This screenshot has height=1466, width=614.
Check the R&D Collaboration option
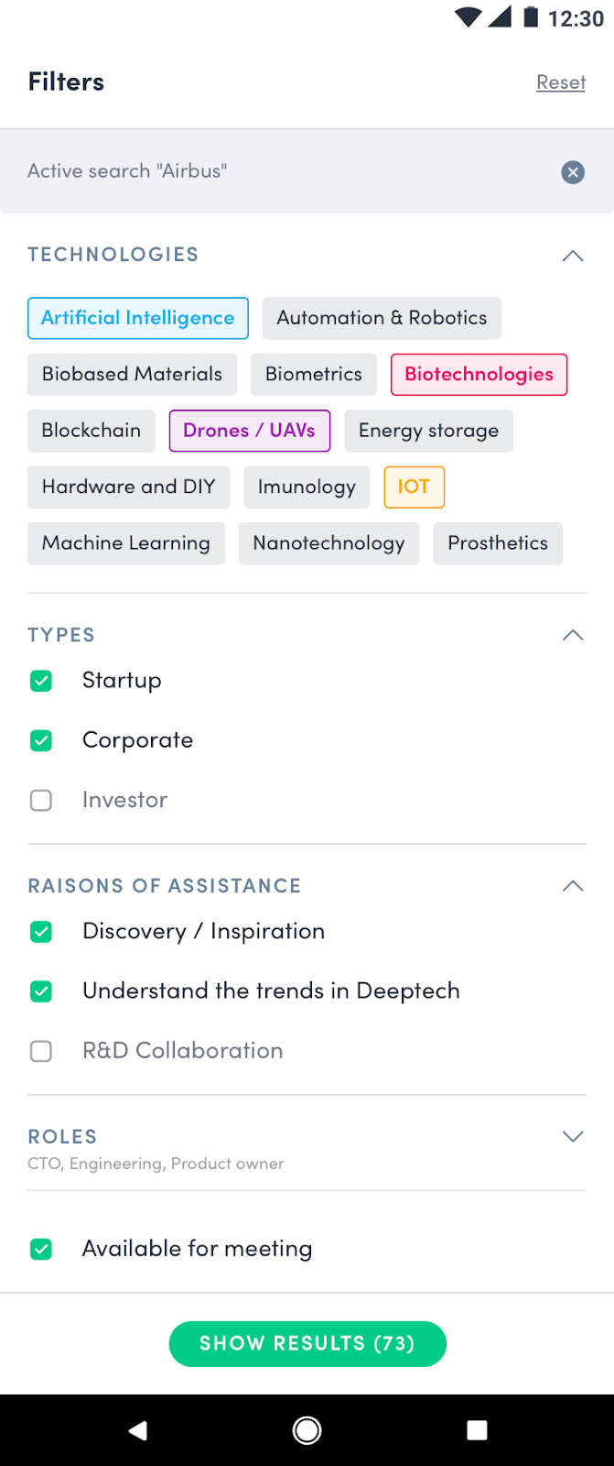[x=41, y=1051]
